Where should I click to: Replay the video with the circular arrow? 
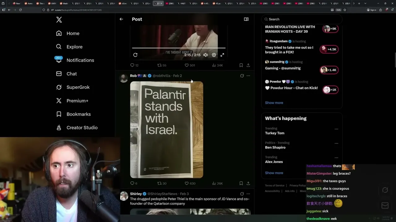135,55
